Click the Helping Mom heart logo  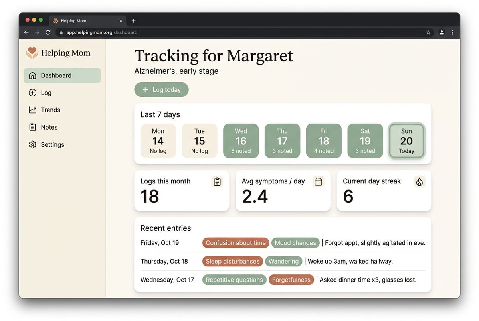tap(32, 52)
